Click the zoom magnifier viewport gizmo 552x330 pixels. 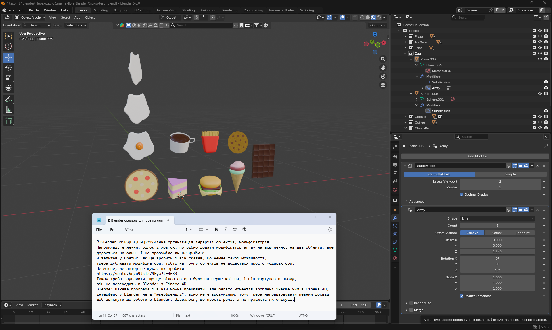[383, 59]
